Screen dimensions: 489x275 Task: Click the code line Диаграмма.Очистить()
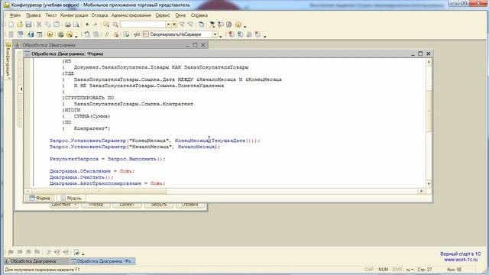pyautogui.click(x=82, y=177)
